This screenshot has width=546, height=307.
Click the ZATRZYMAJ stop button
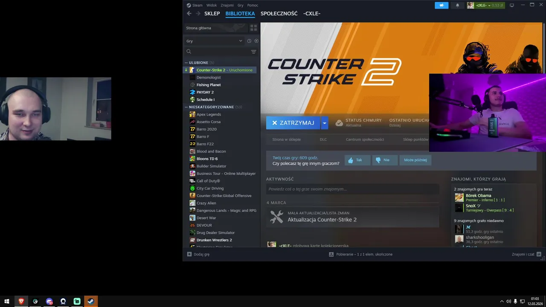[293, 123]
